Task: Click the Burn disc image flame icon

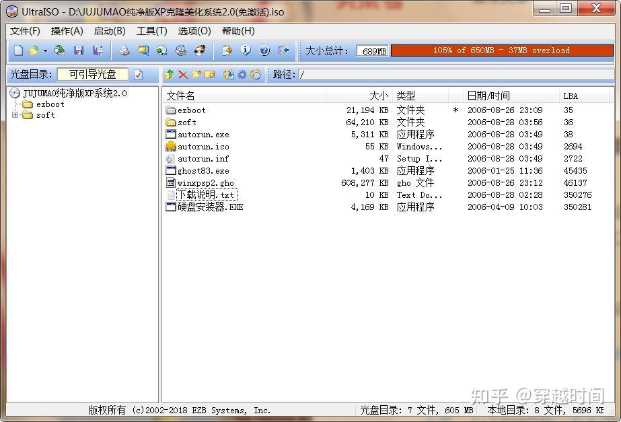Action: click(200, 50)
